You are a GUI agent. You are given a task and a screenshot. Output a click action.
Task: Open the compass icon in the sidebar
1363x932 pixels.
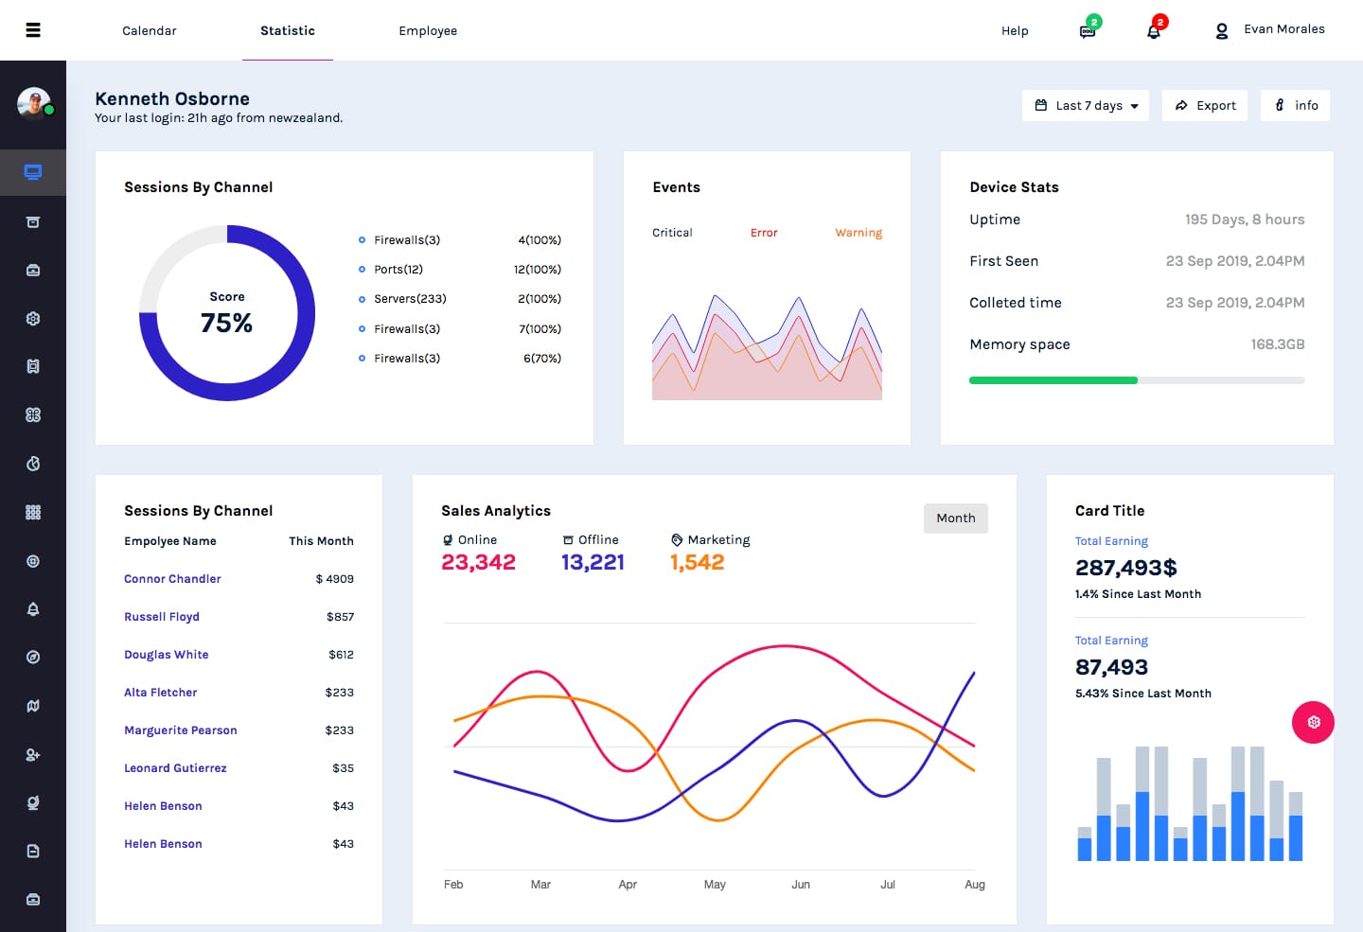click(33, 656)
